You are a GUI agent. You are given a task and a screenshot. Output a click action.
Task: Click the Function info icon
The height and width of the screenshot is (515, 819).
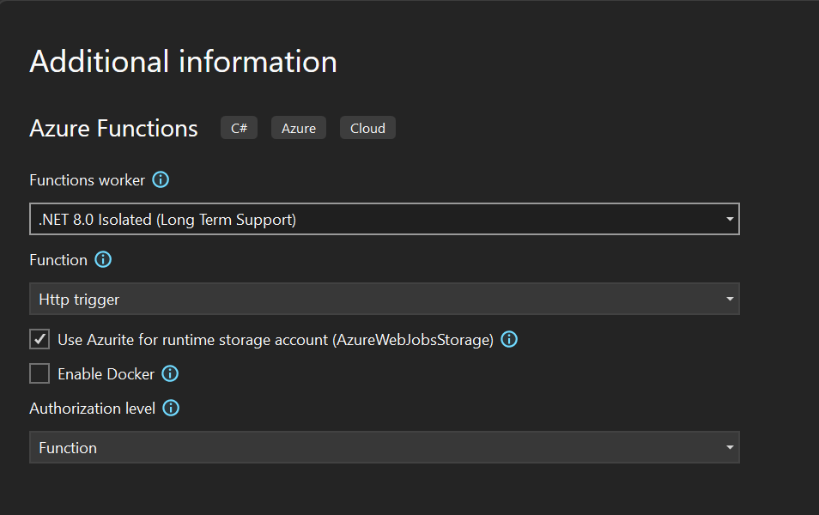tap(102, 259)
